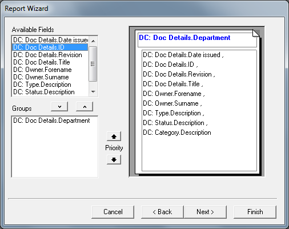
Task: Click 'DC: Owner.Forename ,' in preview
Action: coord(174,94)
